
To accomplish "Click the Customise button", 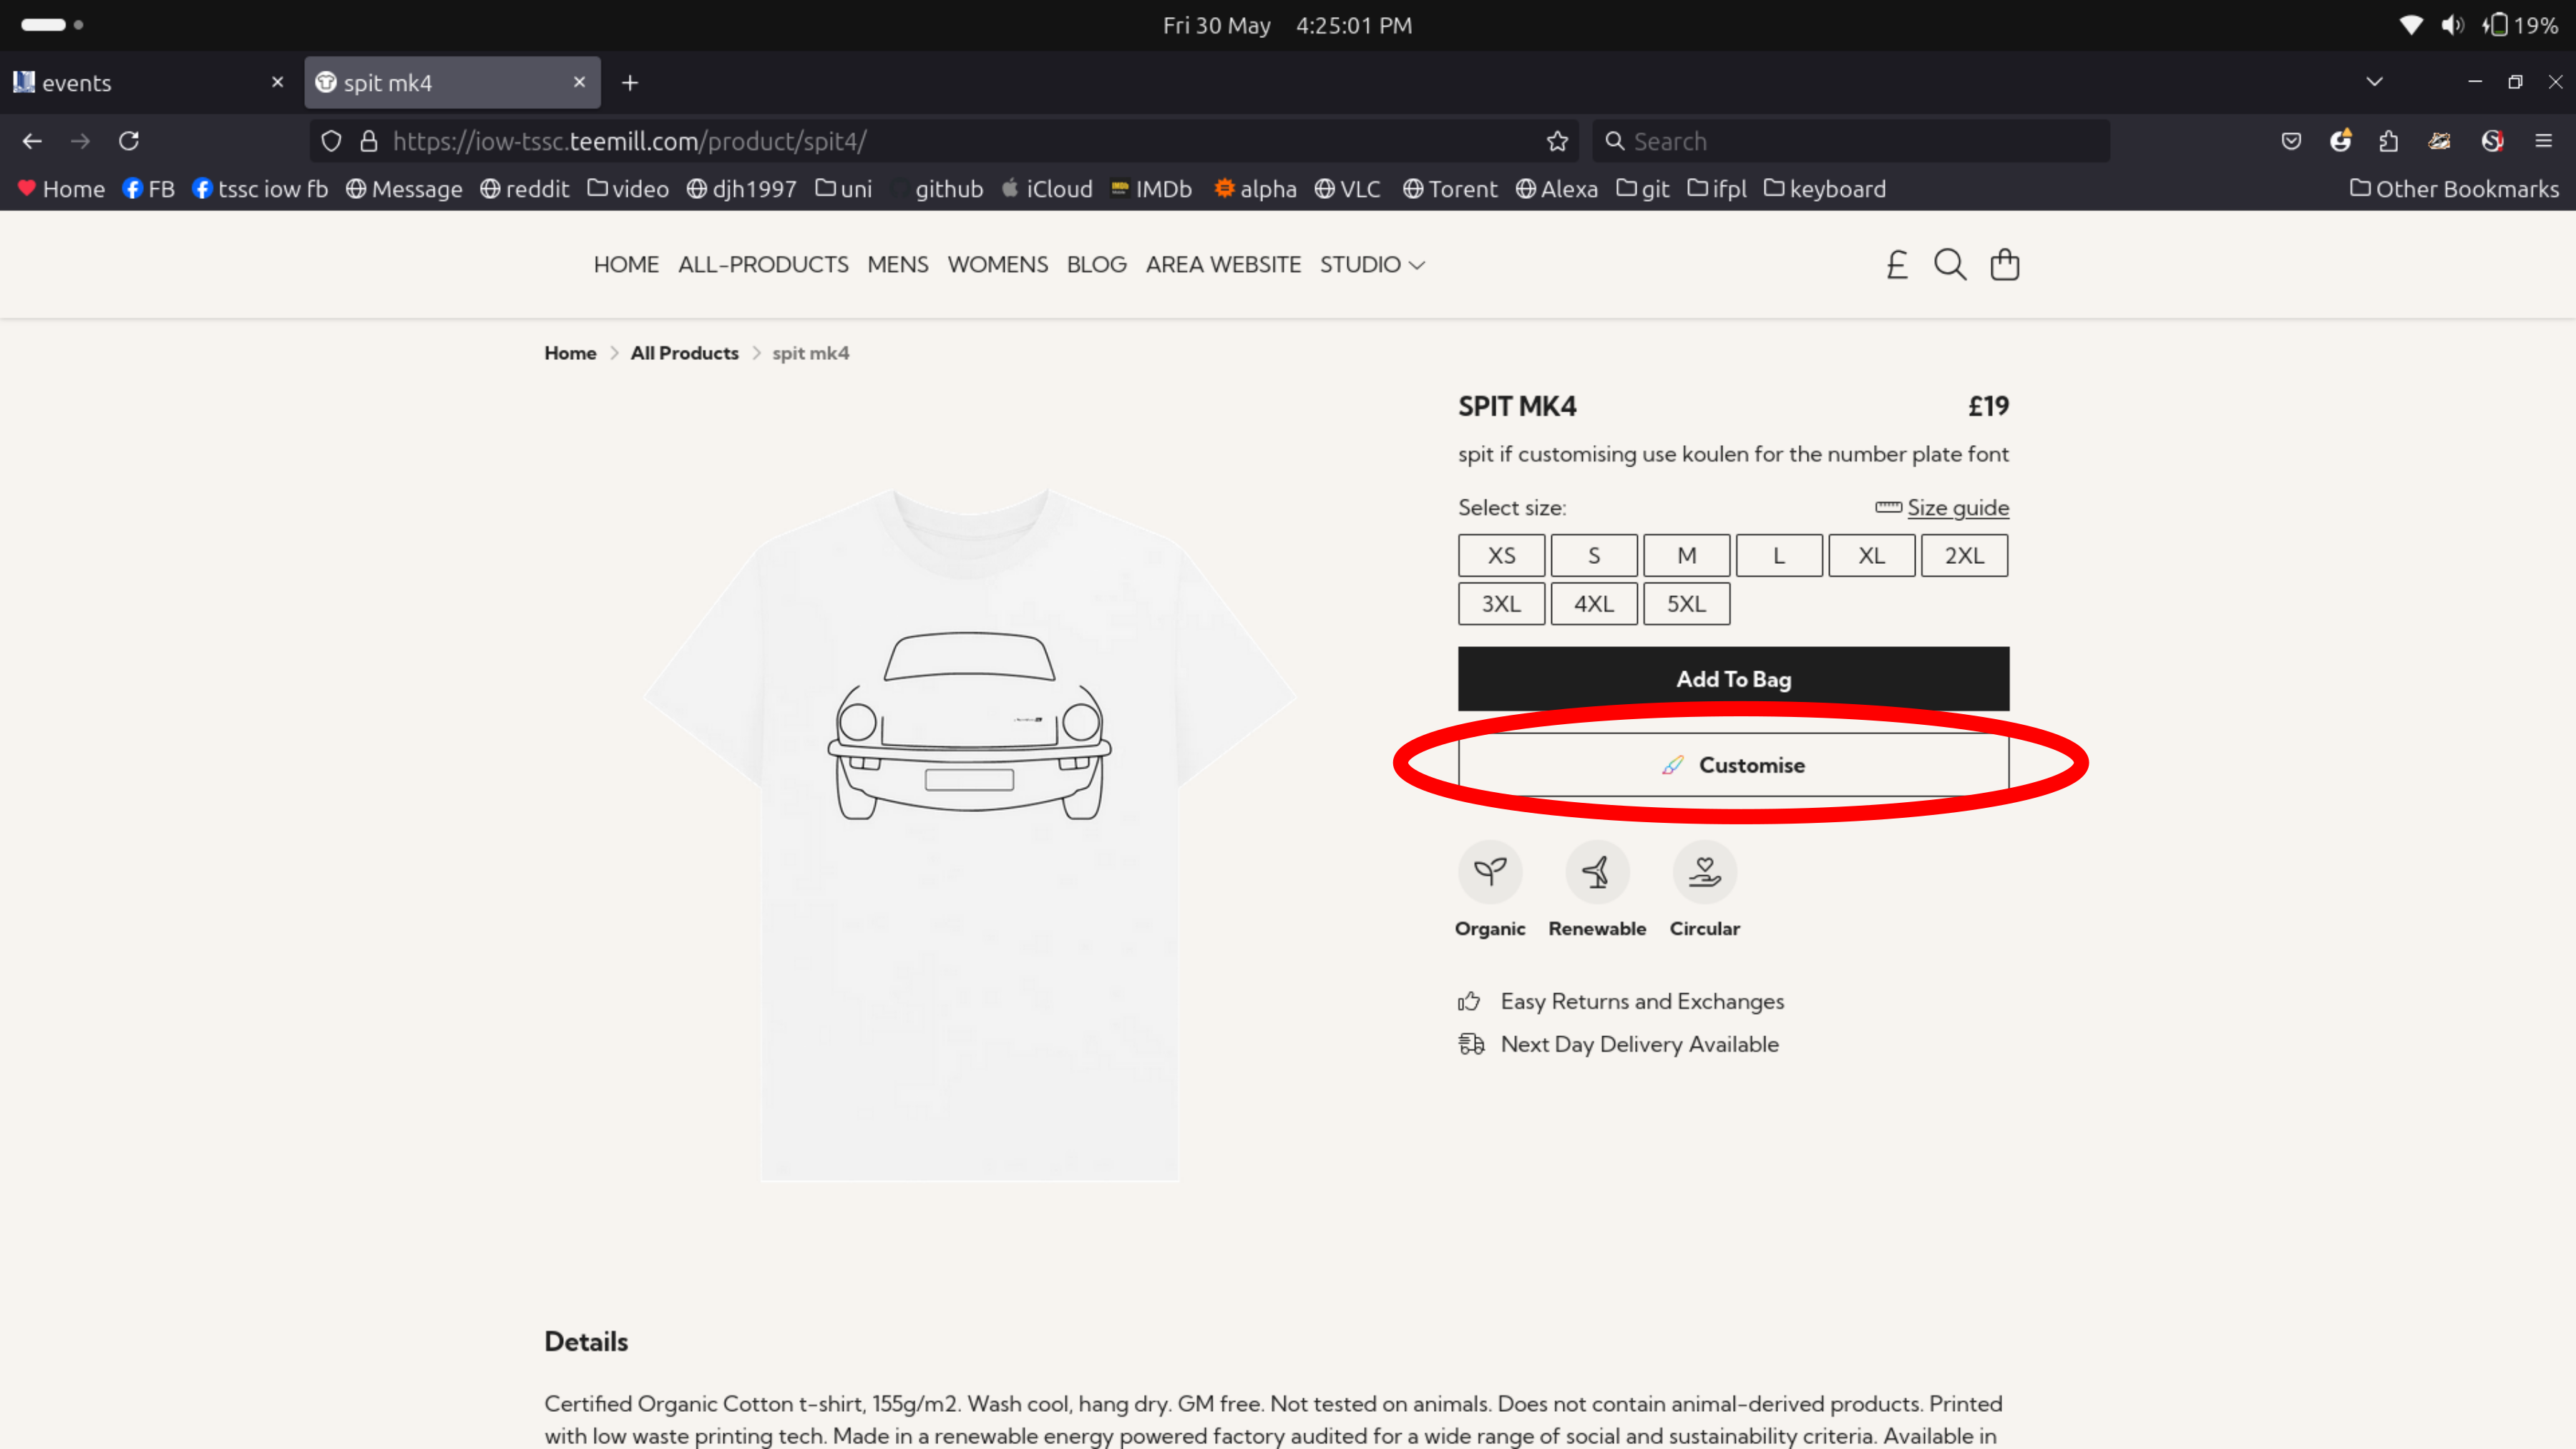I will pyautogui.click(x=1733, y=765).
